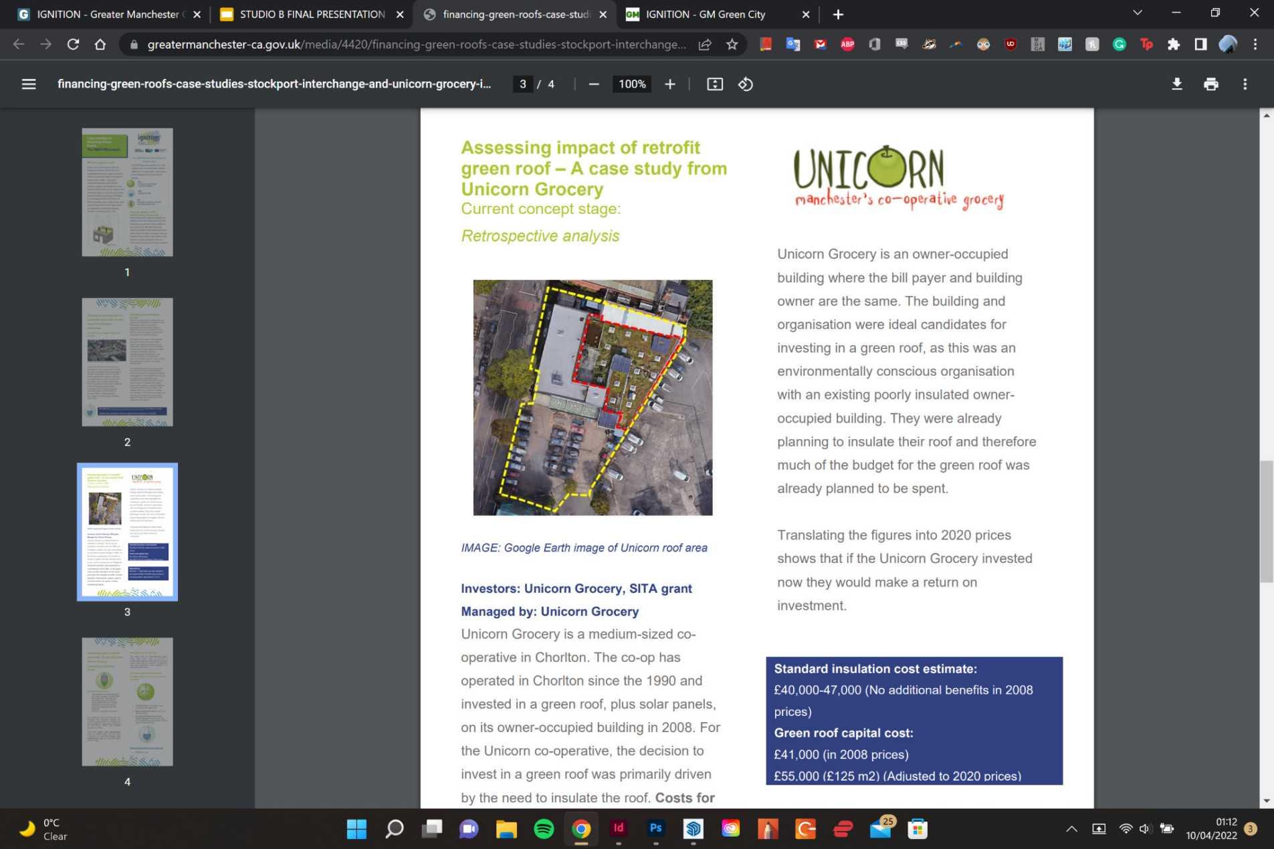Select page 2 thumbnail
Image resolution: width=1274 pixels, height=849 pixels.
coord(127,362)
